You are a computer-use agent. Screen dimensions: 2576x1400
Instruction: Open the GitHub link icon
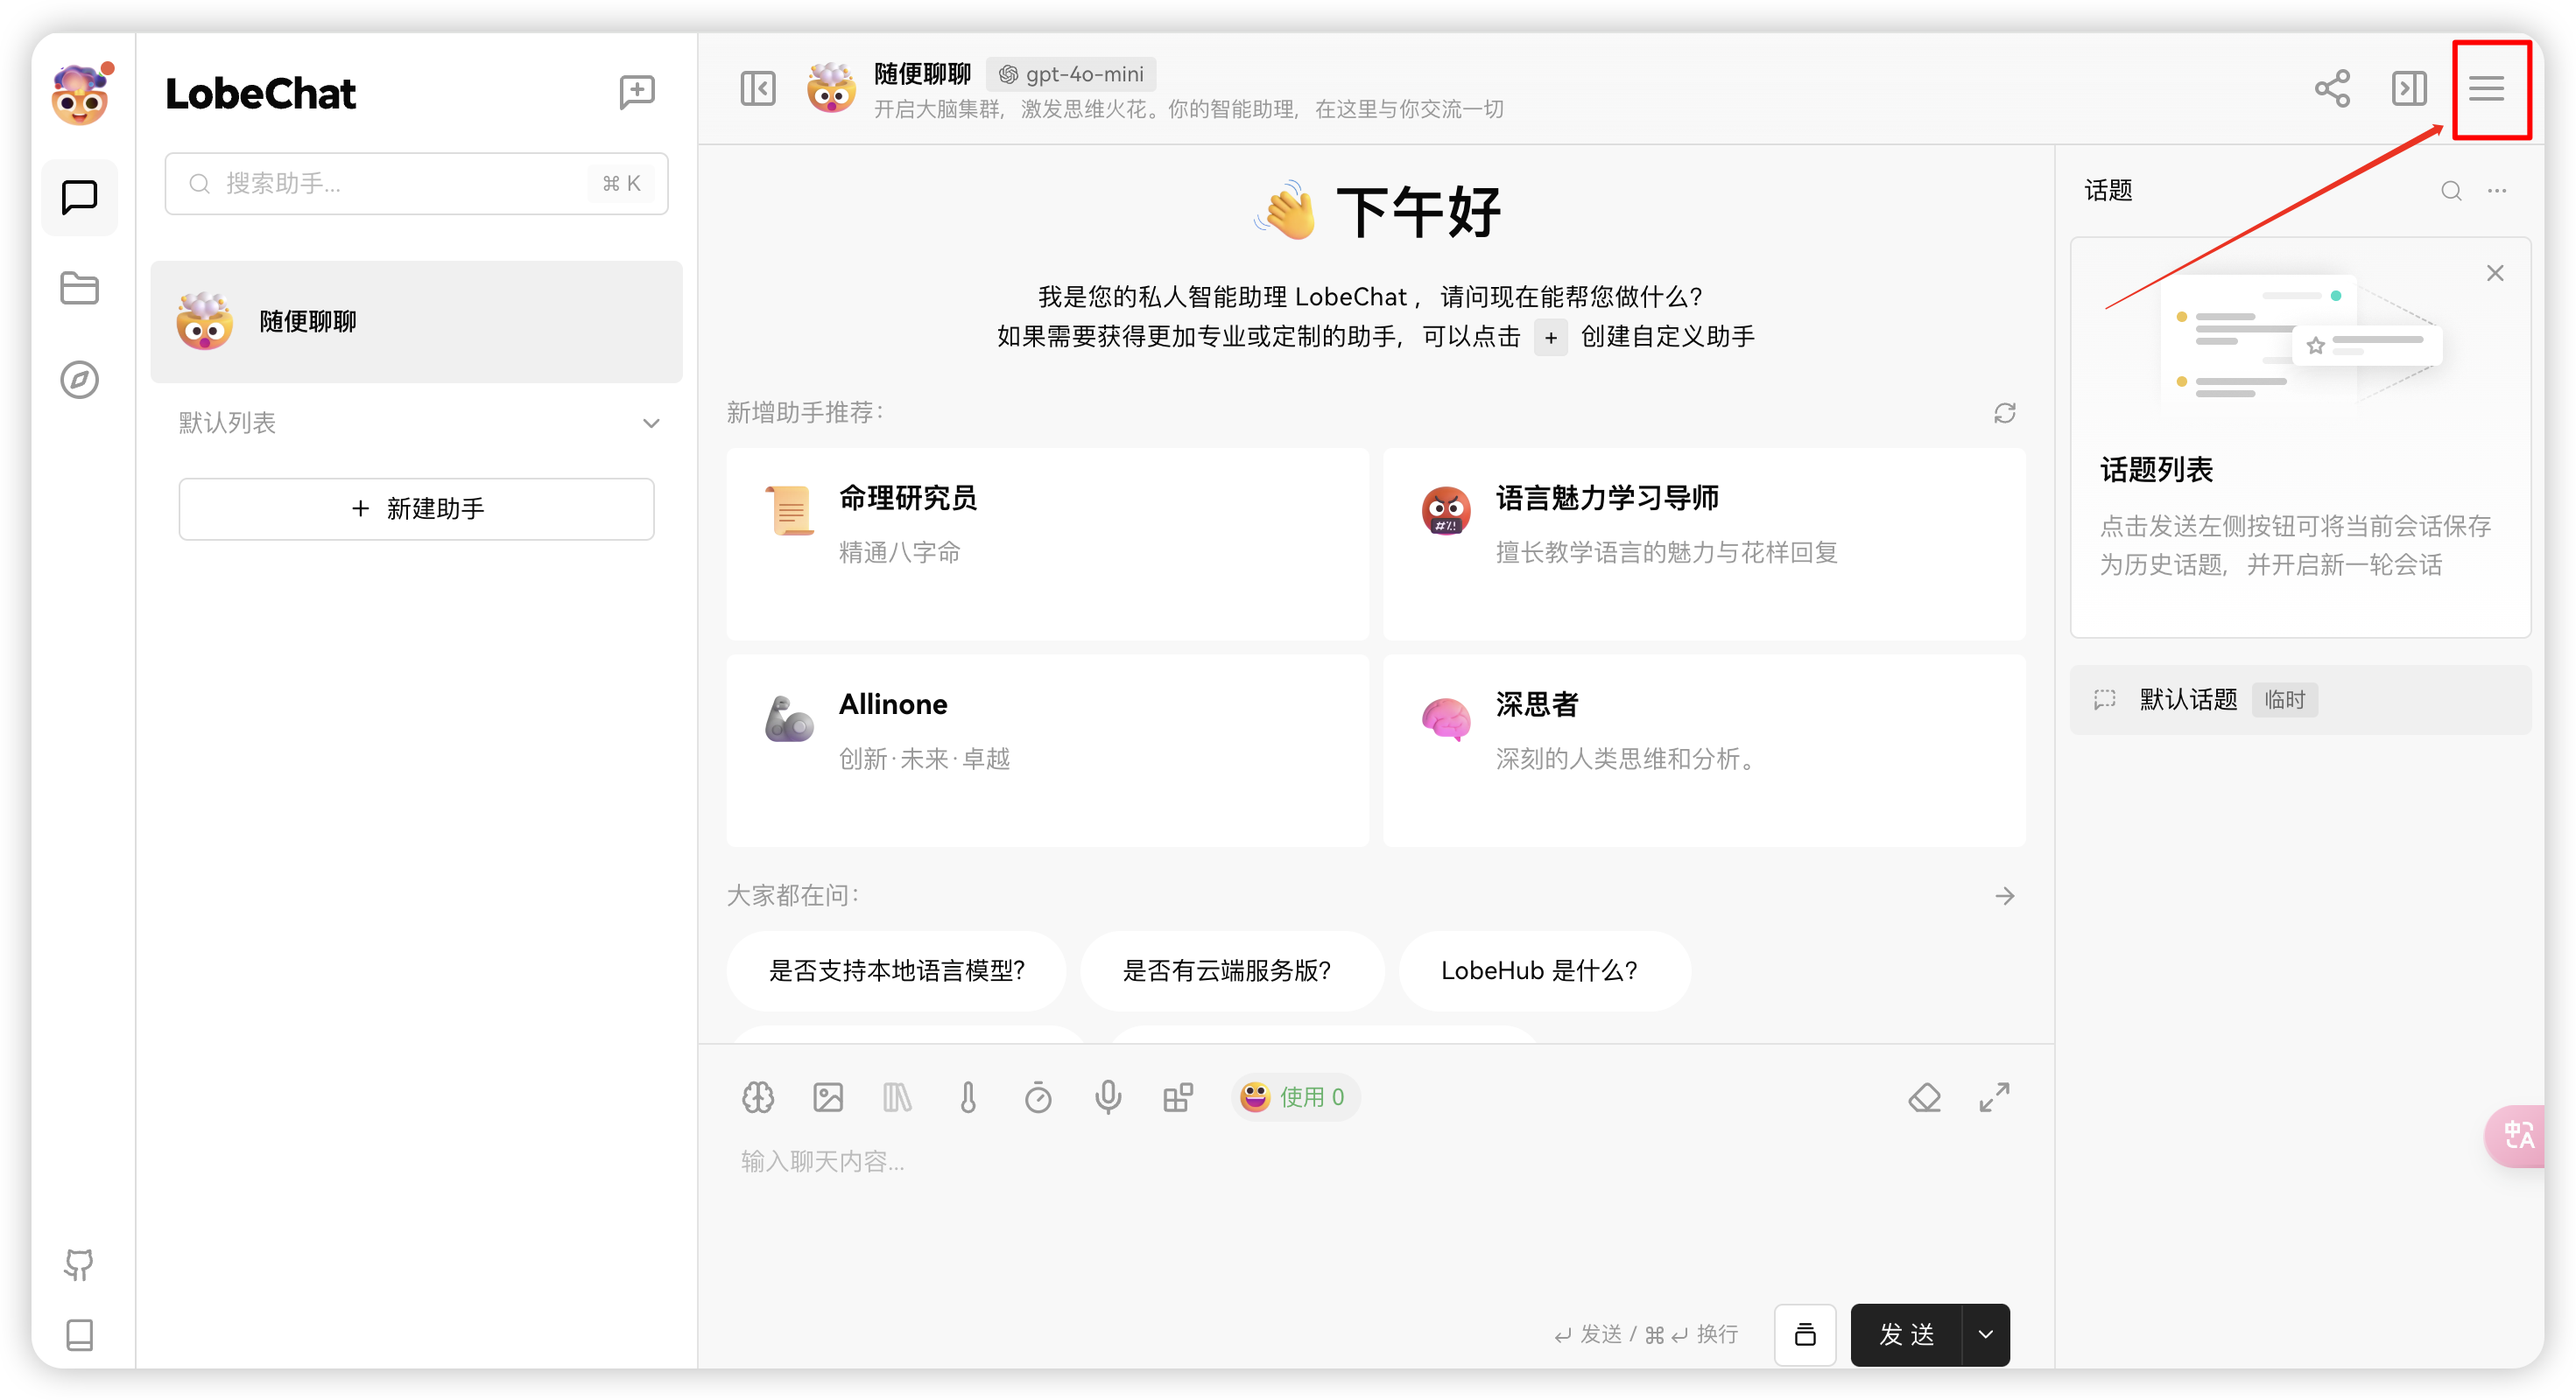point(79,1265)
